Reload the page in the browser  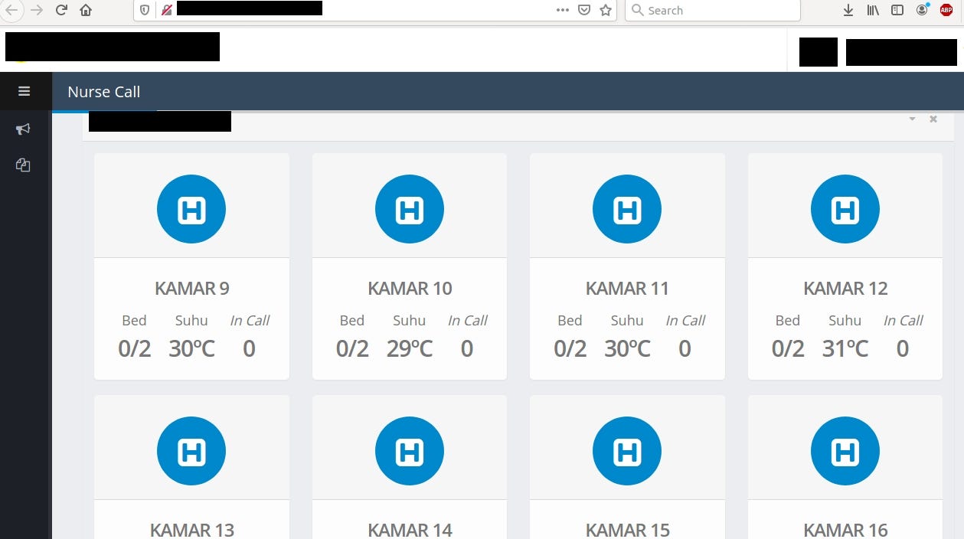tap(61, 10)
